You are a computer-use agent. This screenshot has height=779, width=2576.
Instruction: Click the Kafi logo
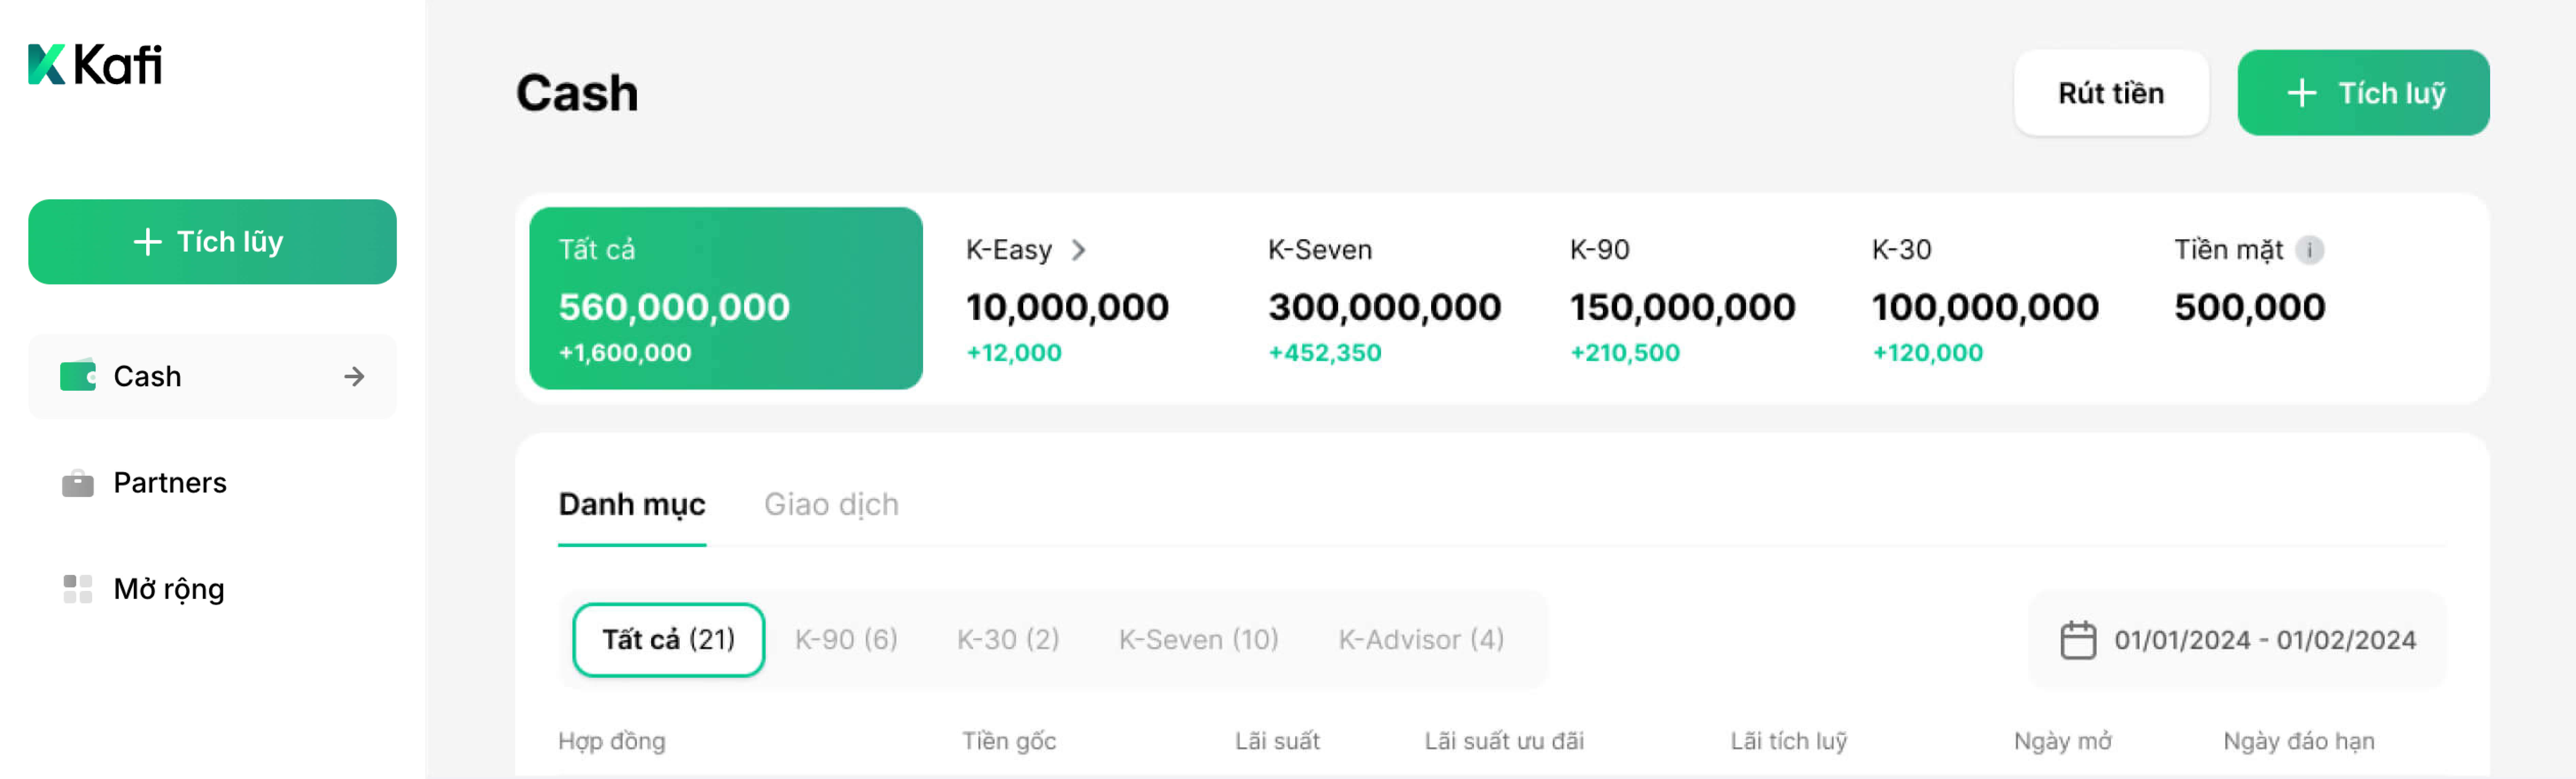pos(95,65)
